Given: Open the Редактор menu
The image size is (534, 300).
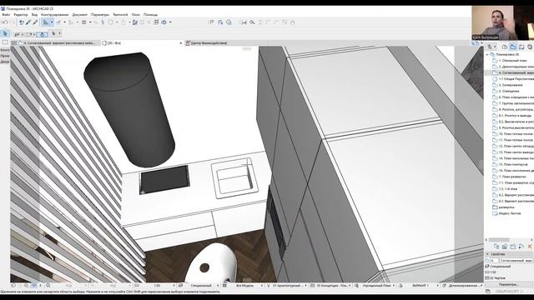Looking at the screenshot, I should coord(20,15).
